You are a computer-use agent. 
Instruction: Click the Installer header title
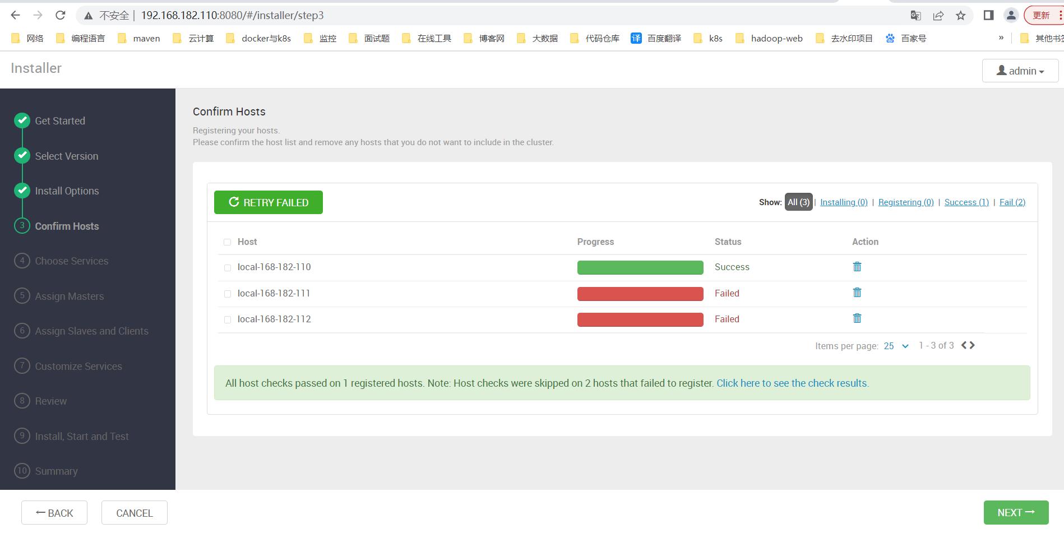[36, 68]
